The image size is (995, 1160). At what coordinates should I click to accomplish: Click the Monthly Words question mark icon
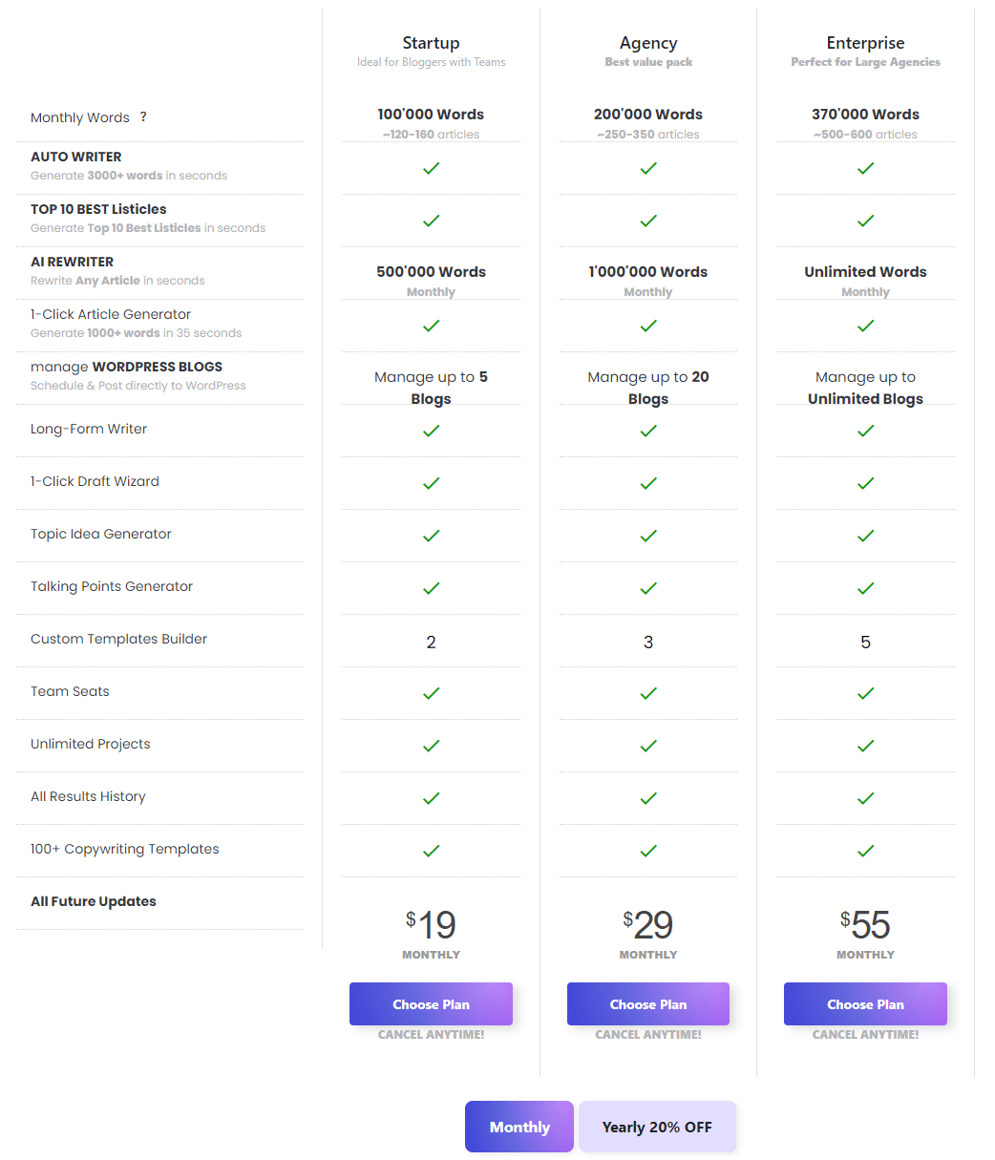[x=143, y=116]
